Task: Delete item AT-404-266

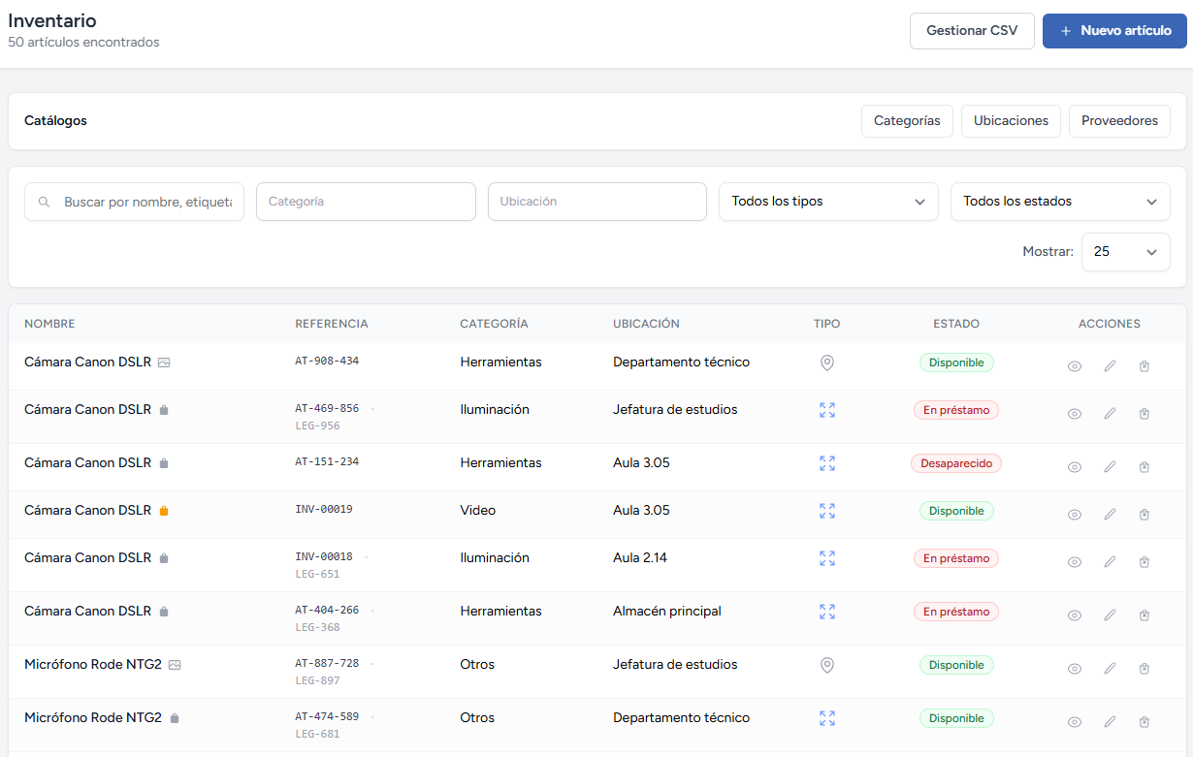Action: pos(1145,615)
